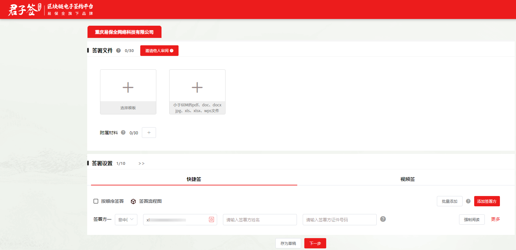Switch to the 视频签 tab
This screenshot has height=250, width=516.
(408, 179)
